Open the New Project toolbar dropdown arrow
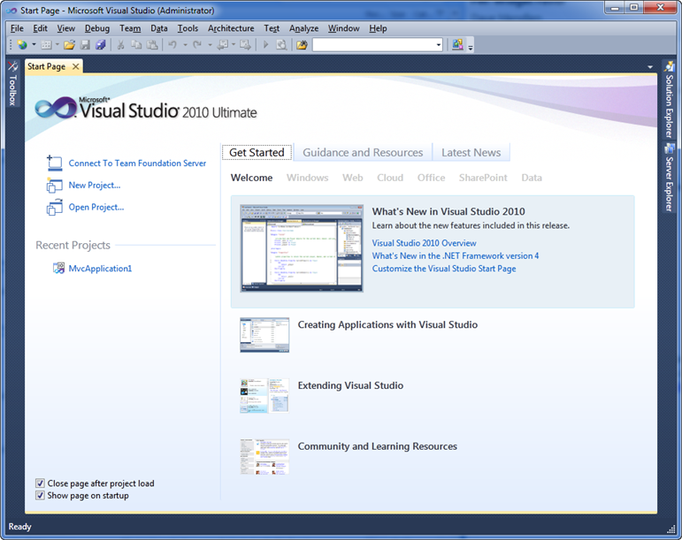Screen dimensions: 682x540 coord(34,44)
